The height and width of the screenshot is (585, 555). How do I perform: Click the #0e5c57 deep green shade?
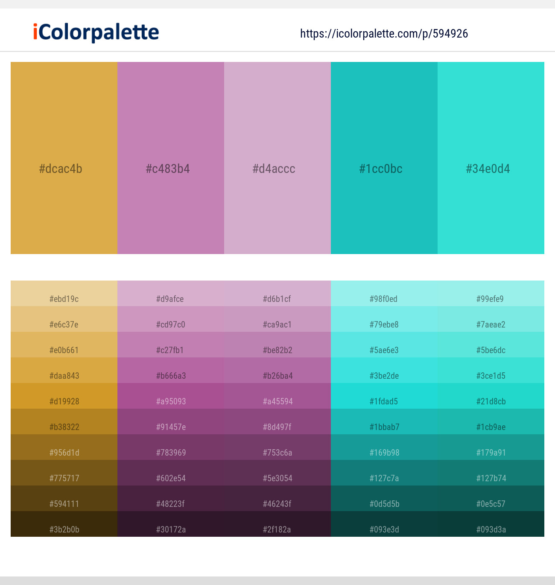coord(491,498)
